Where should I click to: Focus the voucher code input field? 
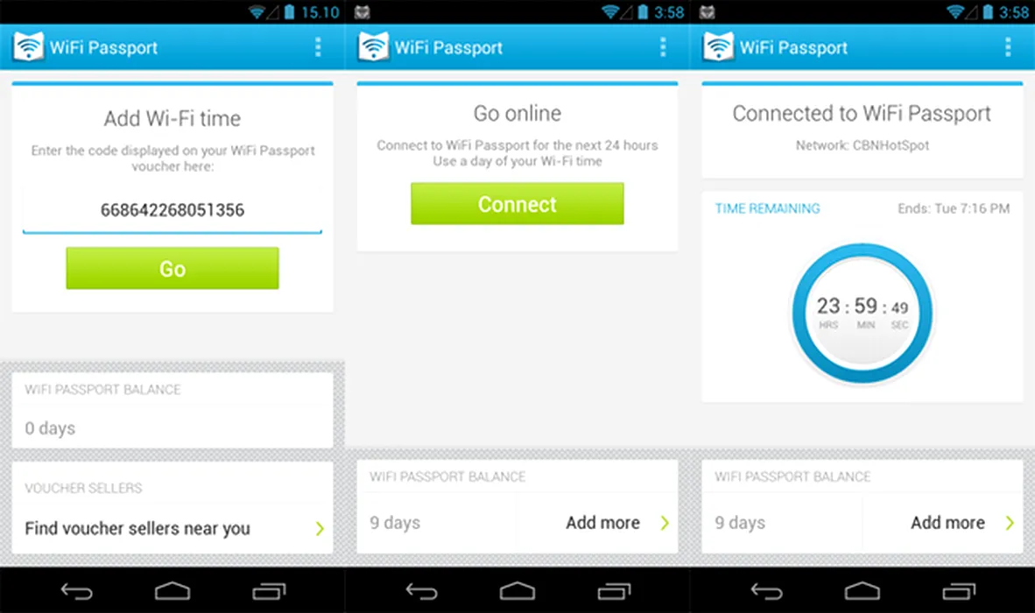172,210
